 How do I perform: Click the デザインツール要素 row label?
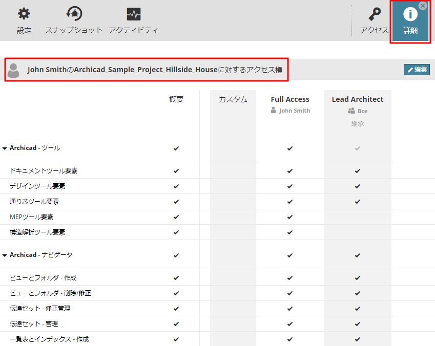click(37, 186)
